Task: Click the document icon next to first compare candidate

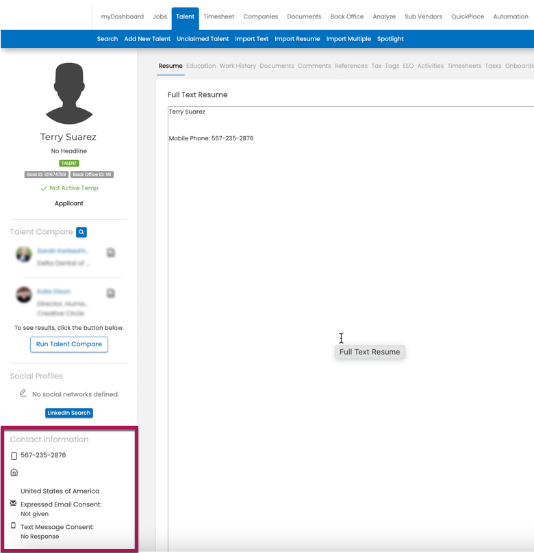Action: (x=111, y=253)
